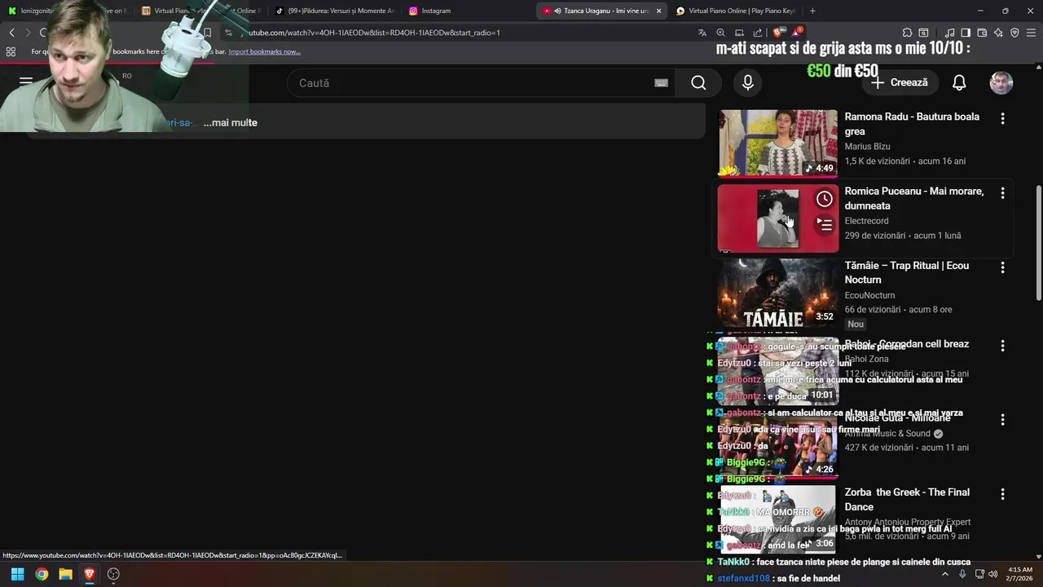Visit the EcouNocturn channel

[869, 295]
